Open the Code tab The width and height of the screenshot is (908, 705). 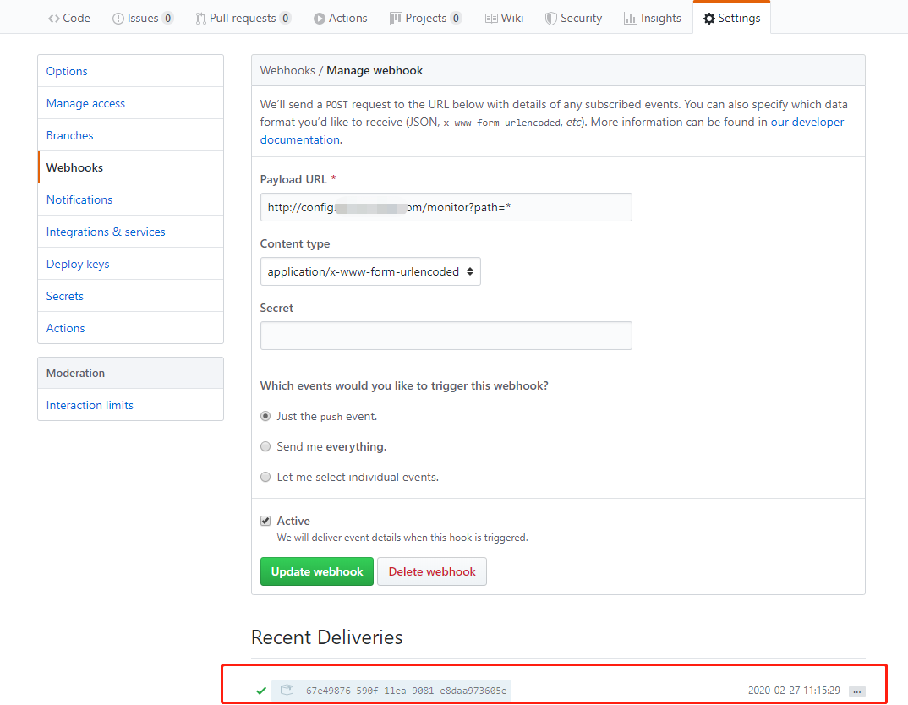point(69,18)
